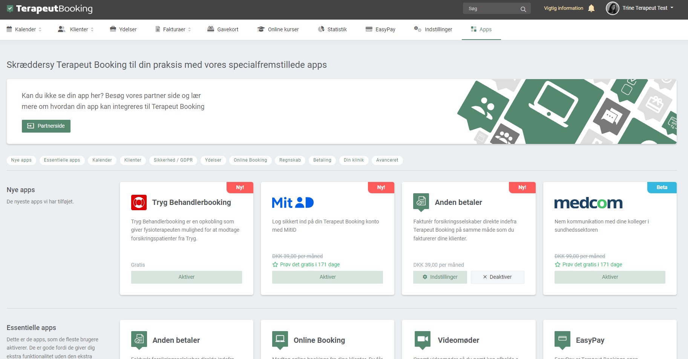Image resolution: width=688 pixels, height=359 pixels.
Task: Click the Anden betaler icon in Nye apps
Action: tap(421, 202)
